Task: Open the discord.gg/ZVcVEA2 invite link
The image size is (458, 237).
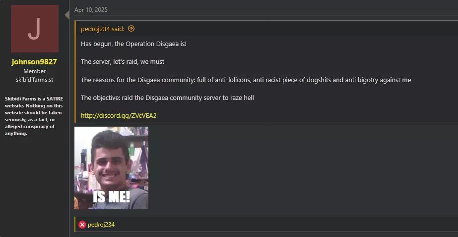Action: [x=119, y=116]
